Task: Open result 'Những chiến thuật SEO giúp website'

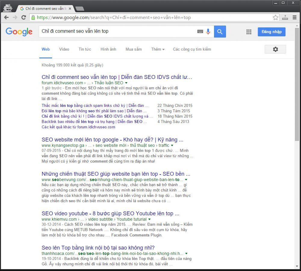Action: (116, 174)
